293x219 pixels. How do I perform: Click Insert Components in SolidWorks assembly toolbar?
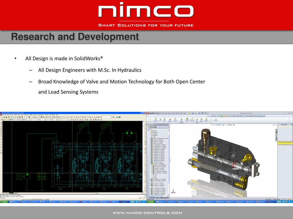click(156, 120)
